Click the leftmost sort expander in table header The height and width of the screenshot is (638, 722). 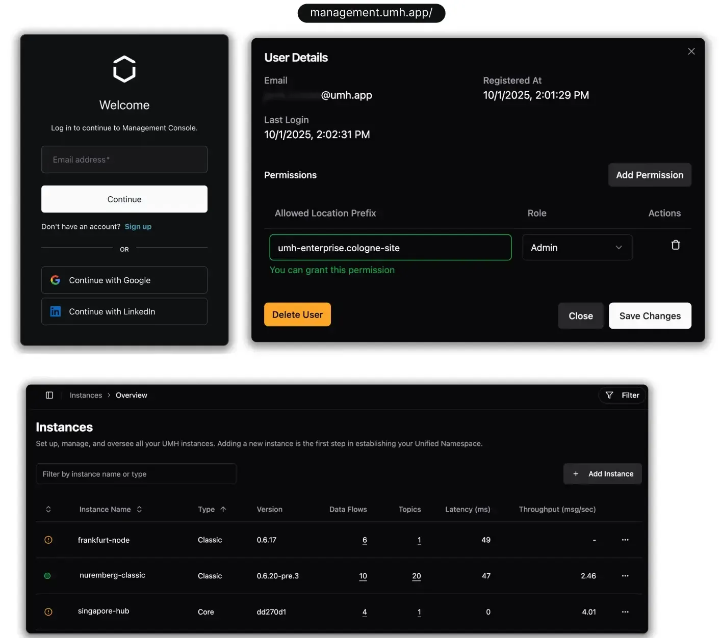(48, 510)
